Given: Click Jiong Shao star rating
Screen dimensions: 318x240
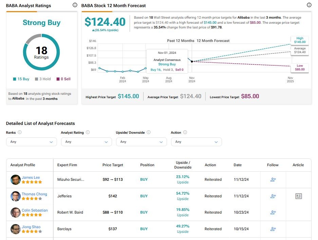Looking at the screenshot, I should [32, 232].
